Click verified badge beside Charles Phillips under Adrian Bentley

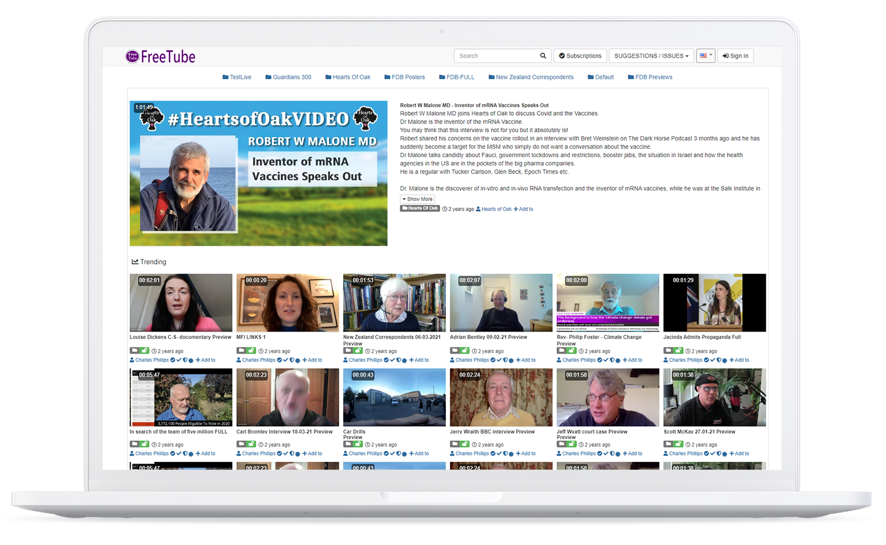[x=493, y=360]
